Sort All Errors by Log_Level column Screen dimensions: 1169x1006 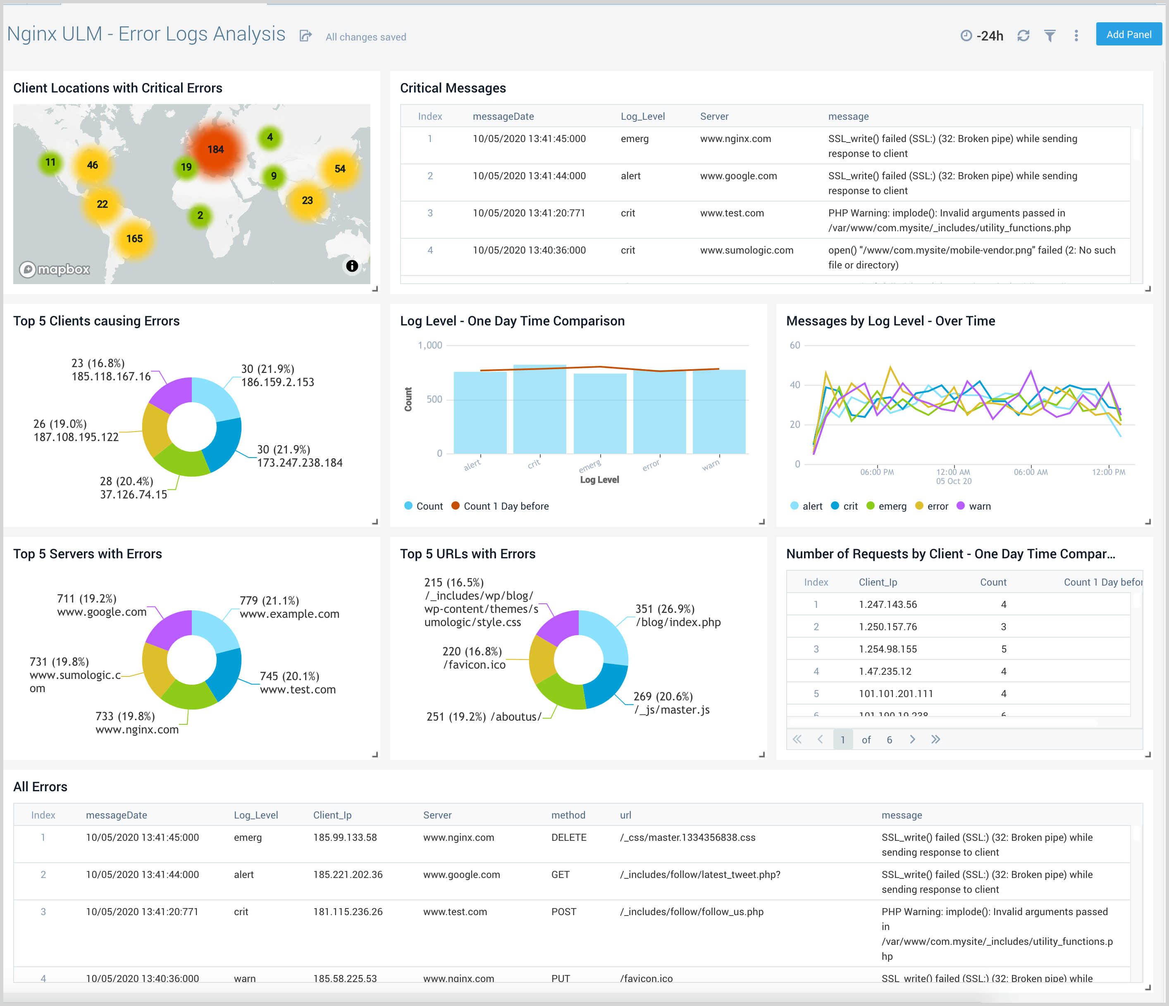[255, 815]
